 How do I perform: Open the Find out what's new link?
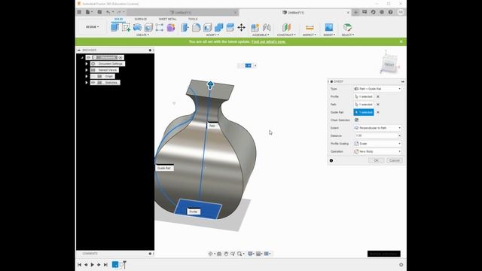coord(269,41)
